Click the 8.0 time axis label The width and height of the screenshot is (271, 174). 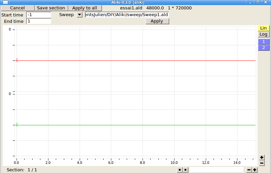click(x=143, y=163)
